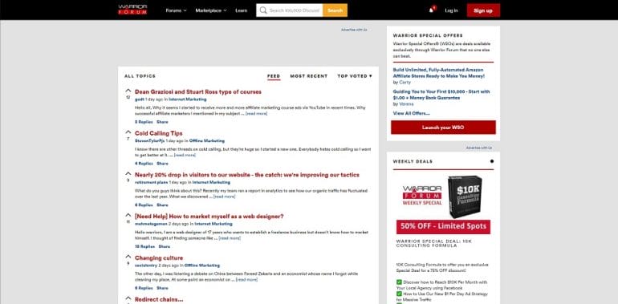View replies on Nearly 20% drop thread

(x=144, y=205)
